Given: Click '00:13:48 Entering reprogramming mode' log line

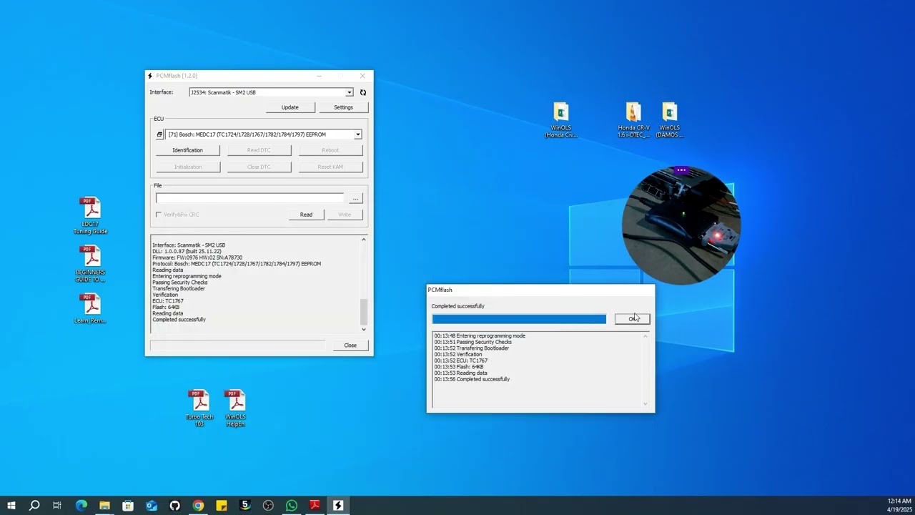Looking at the screenshot, I should [480, 335].
